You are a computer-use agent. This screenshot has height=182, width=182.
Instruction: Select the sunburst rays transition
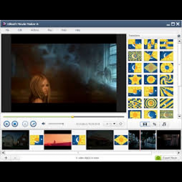166,91
